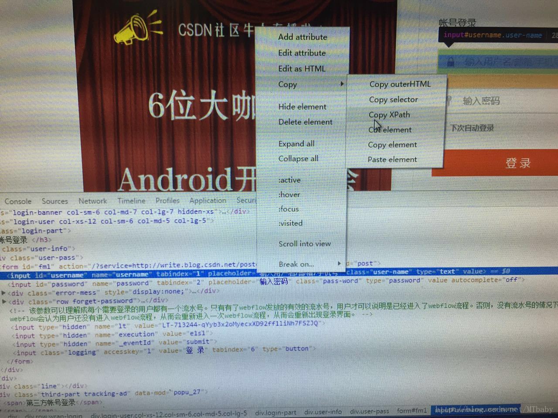
Task: Expand Copy submenu arrow
Action: pyautogui.click(x=342, y=84)
